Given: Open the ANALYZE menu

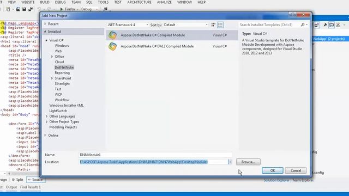Looking at the screenshot, I should (x=164, y=2).
